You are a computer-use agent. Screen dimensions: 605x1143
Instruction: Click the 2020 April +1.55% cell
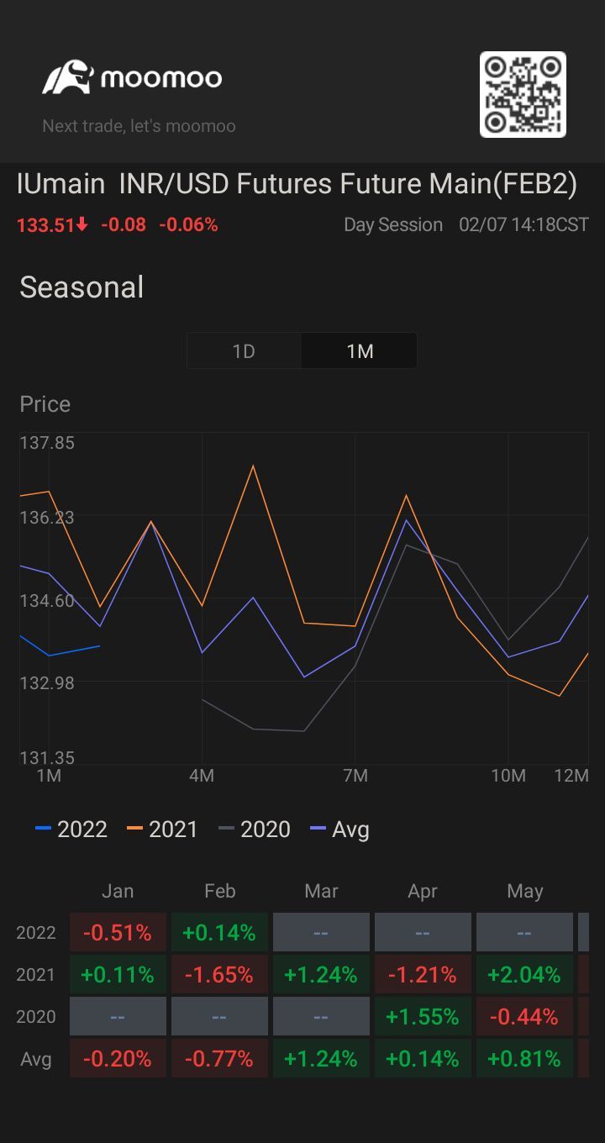[423, 1017]
